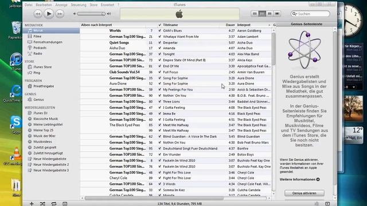The height and width of the screenshot is (206, 367).
Task: Uncheck the Despertar track
Action: 159,43
